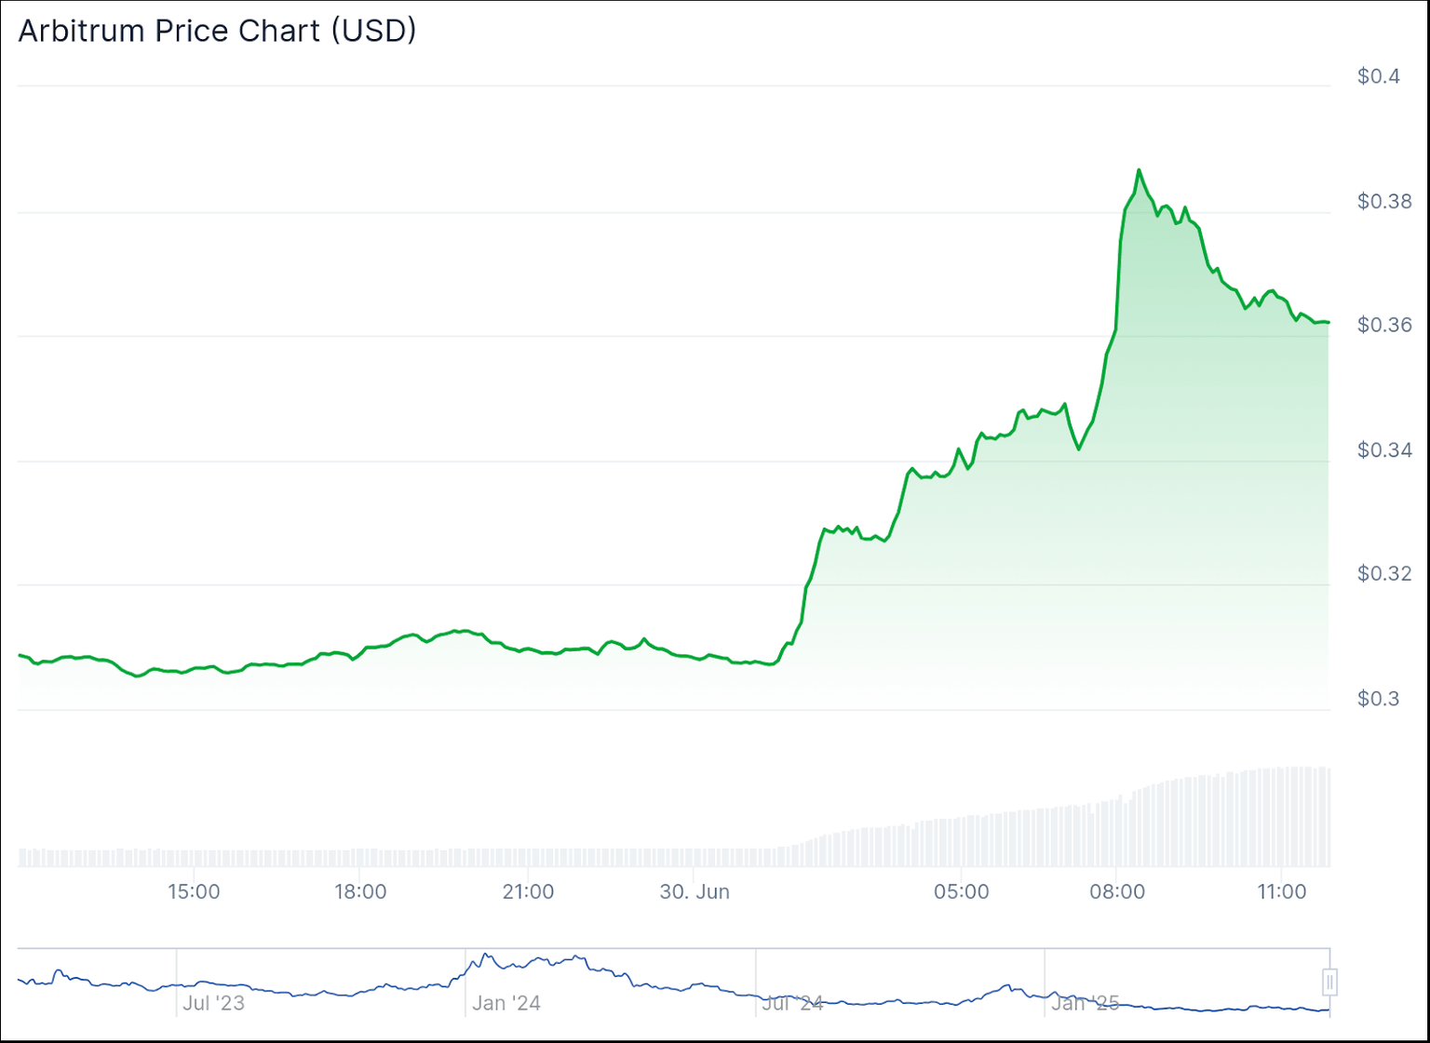Click the 11:00 time axis label
Image resolution: width=1430 pixels, height=1043 pixels.
click(x=1281, y=891)
